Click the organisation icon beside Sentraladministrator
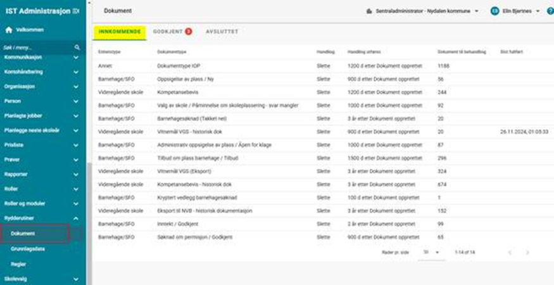This screenshot has height=285, width=554. pyautogui.click(x=370, y=11)
